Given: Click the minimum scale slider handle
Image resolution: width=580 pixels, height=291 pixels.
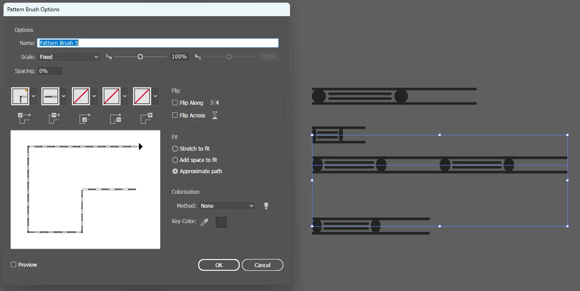Looking at the screenshot, I should point(140,57).
